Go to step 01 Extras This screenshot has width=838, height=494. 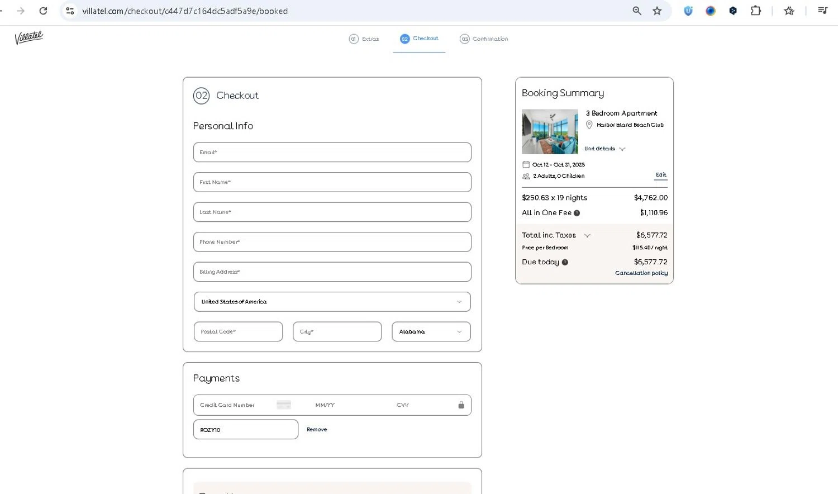(364, 39)
